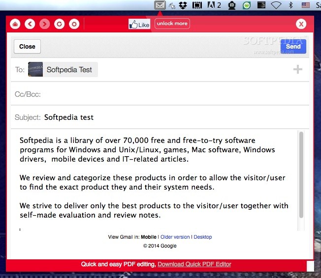Click the Mobile view label
Viewport: 321px width, 278px height.
point(149,237)
